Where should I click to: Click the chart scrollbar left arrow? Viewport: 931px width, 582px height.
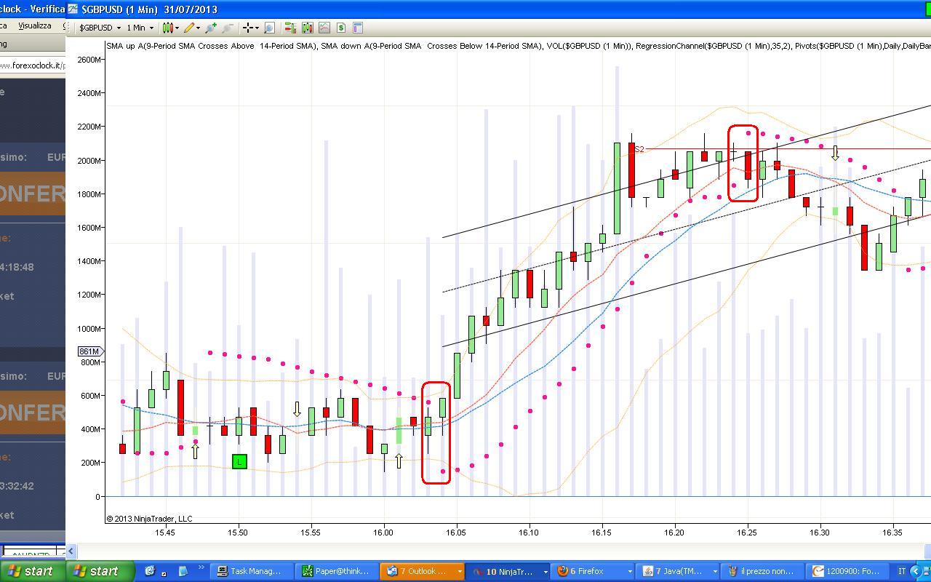click(x=71, y=551)
